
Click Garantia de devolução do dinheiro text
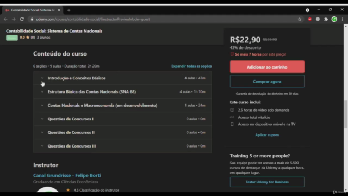click(267, 94)
